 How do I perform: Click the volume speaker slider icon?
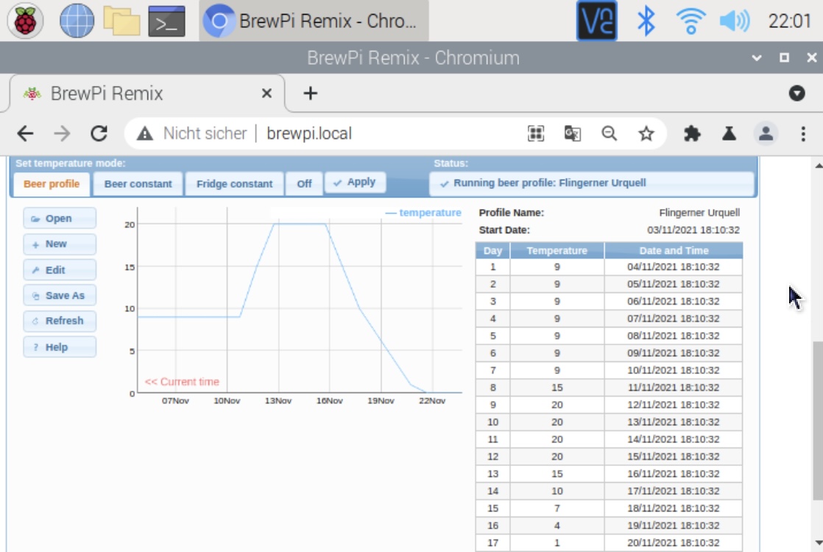click(x=733, y=21)
